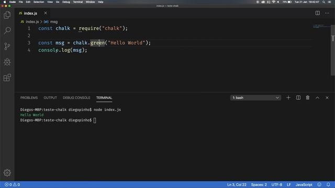Viewport: 335px width, 188px height.
Task: Open the Source Control view
Action: pos(7,46)
